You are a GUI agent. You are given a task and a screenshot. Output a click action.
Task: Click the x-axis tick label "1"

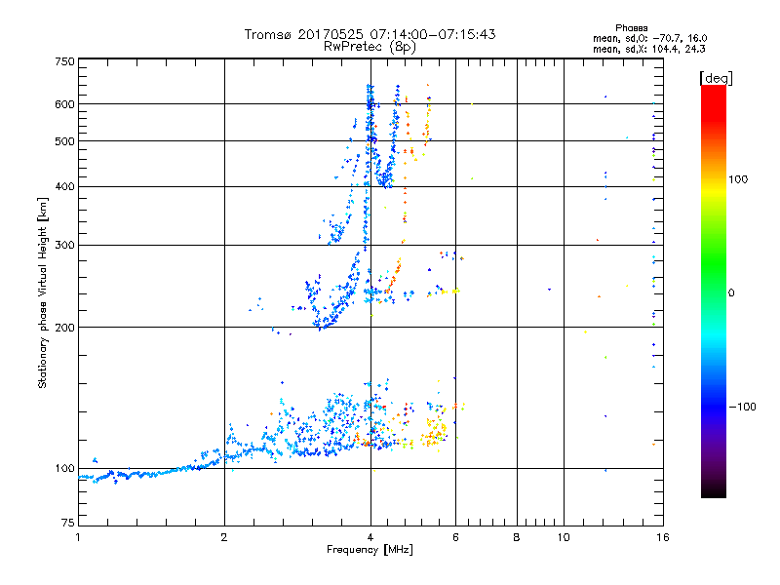tap(78, 537)
